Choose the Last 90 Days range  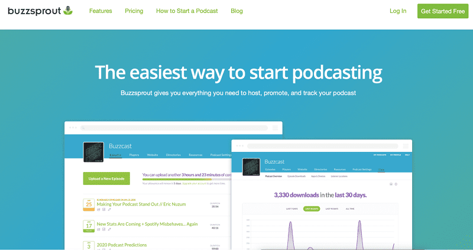tap(332, 209)
